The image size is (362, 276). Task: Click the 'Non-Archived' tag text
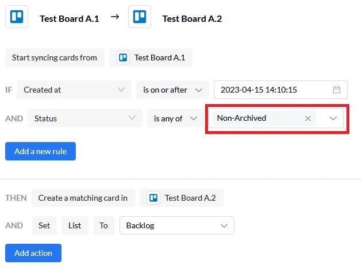[x=241, y=118]
